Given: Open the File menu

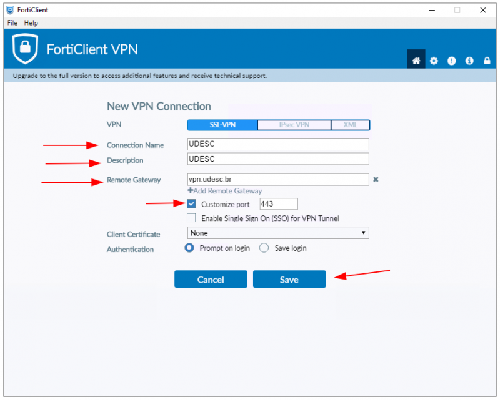Looking at the screenshot, I should 12,23.
